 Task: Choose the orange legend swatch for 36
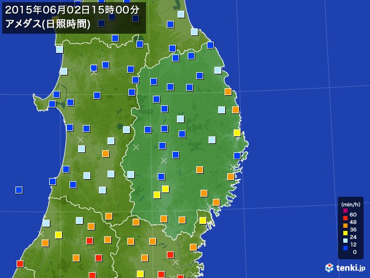click(345, 226)
